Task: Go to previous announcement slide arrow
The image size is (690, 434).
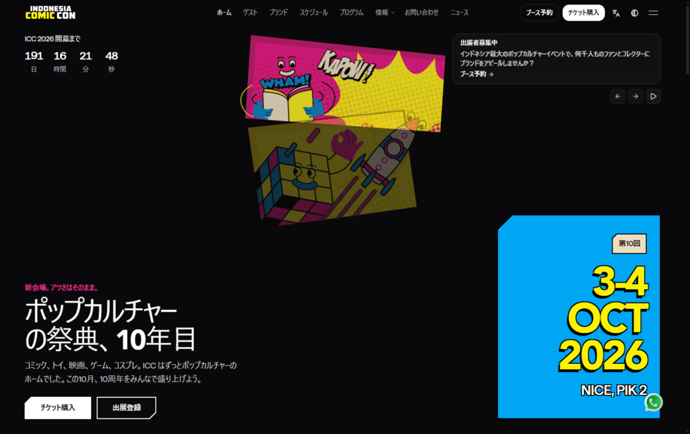Action: tap(618, 96)
